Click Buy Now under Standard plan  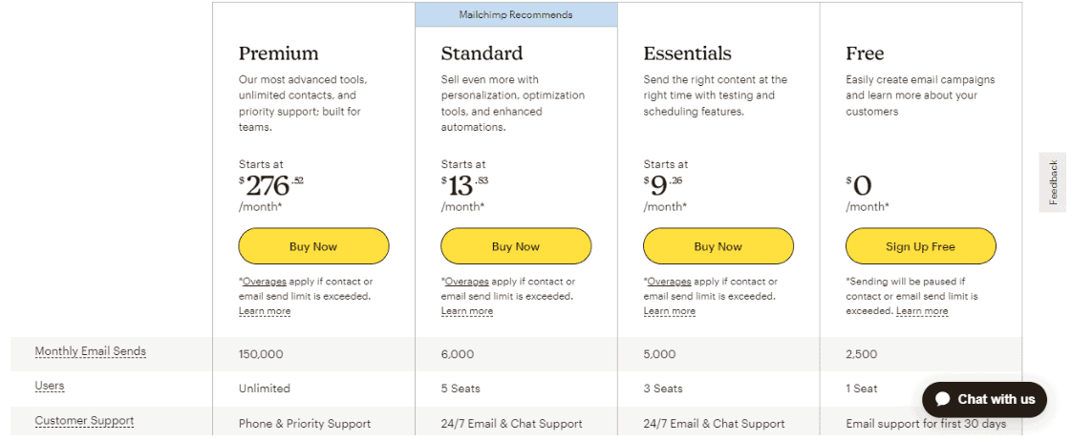pyautogui.click(x=516, y=246)
